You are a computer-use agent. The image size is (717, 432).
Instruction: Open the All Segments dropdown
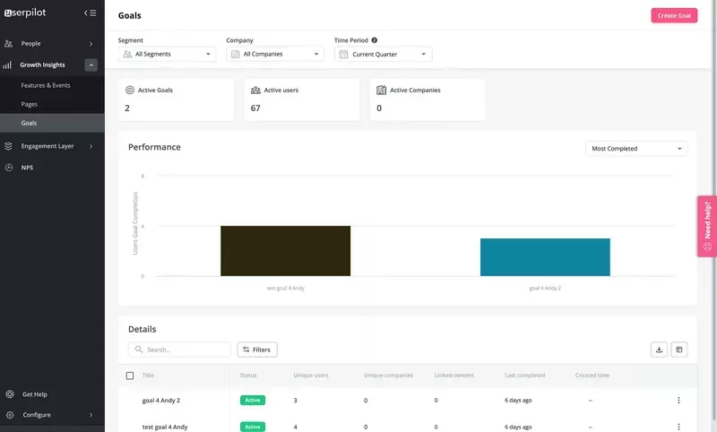(167, 55)
